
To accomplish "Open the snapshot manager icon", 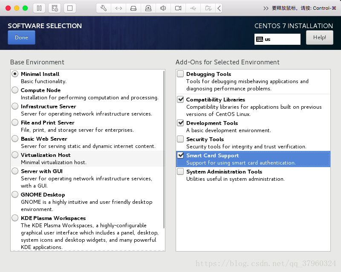I will pos(55,8).
